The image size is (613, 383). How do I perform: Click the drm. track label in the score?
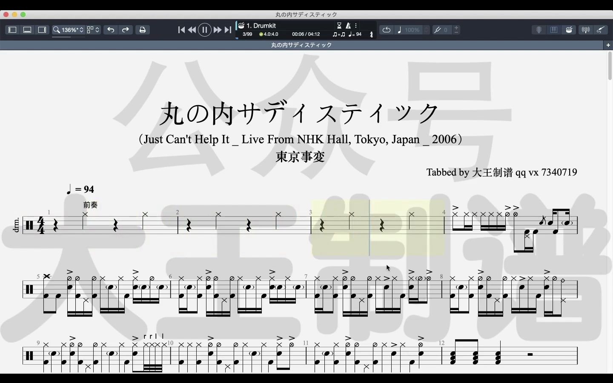17,225
